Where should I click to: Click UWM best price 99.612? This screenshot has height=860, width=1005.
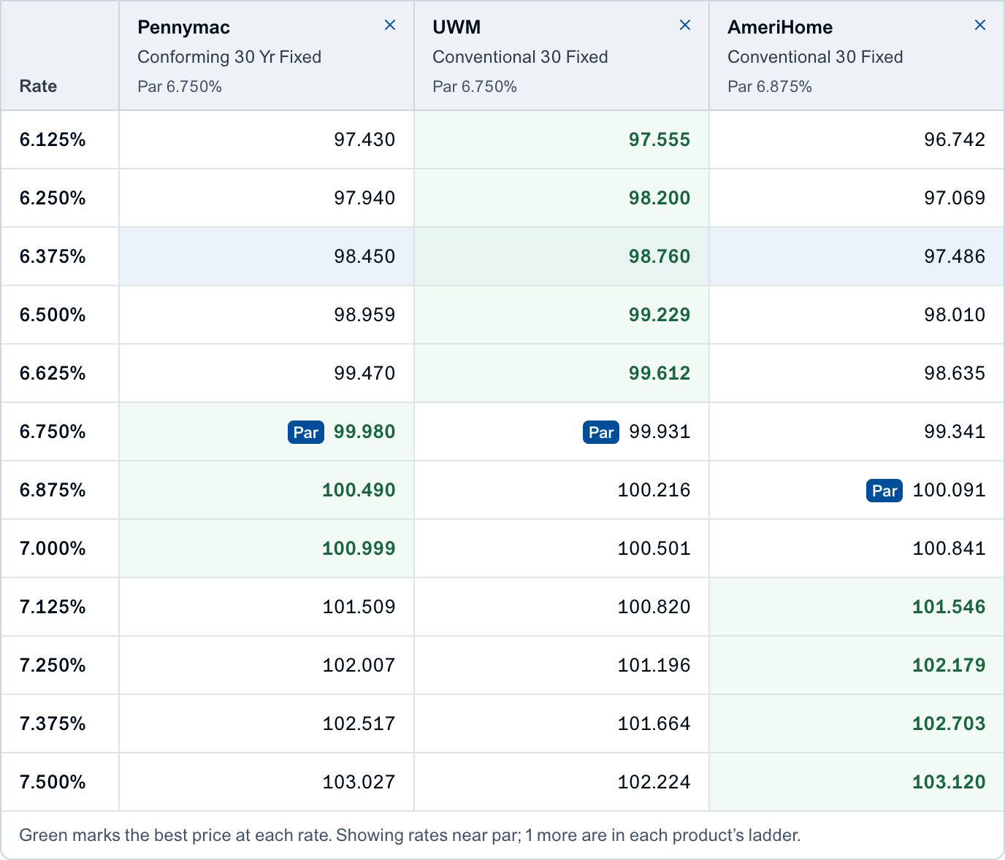click(x=660, y=373)
